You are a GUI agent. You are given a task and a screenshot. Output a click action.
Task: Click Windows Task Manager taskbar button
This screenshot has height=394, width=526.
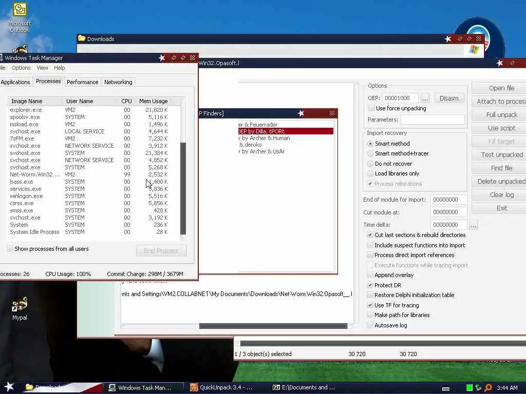click(144, 387)
